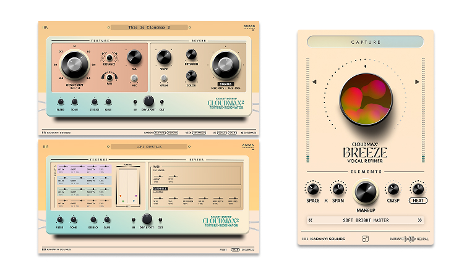Click the COLOR knob in top Cloudmax
472x274 pixels.
pyautogui.click(x=191, y=76)
